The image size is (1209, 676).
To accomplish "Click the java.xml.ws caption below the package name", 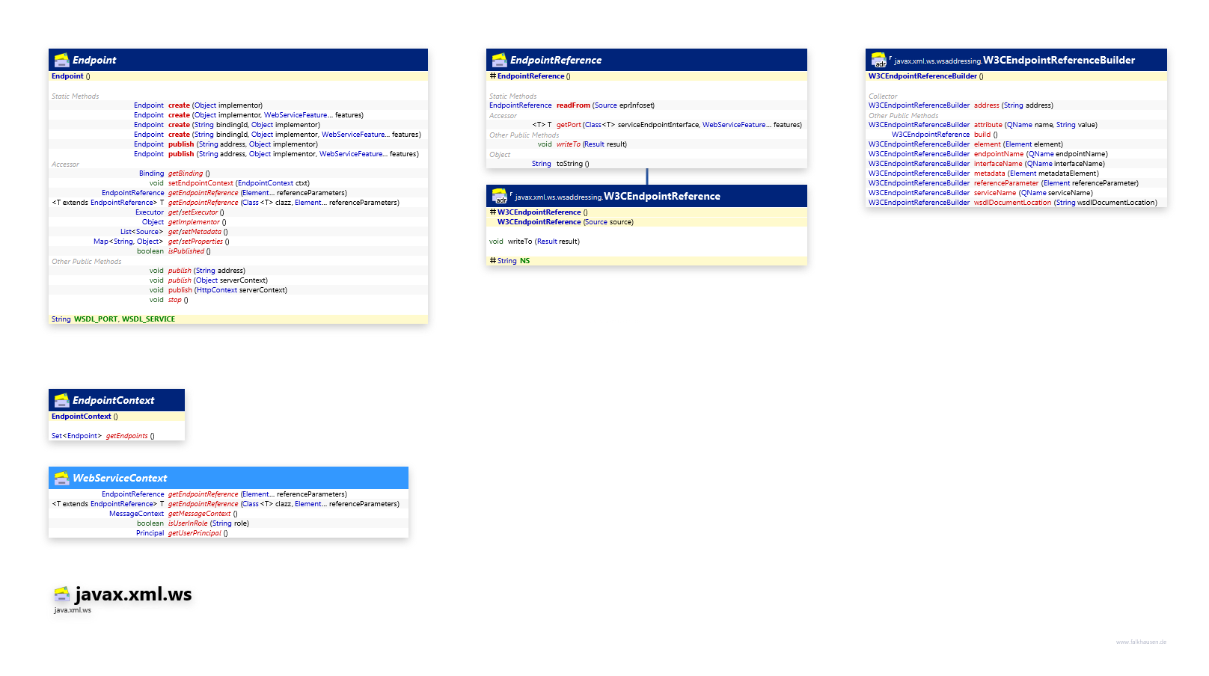I will pos(73,610).
